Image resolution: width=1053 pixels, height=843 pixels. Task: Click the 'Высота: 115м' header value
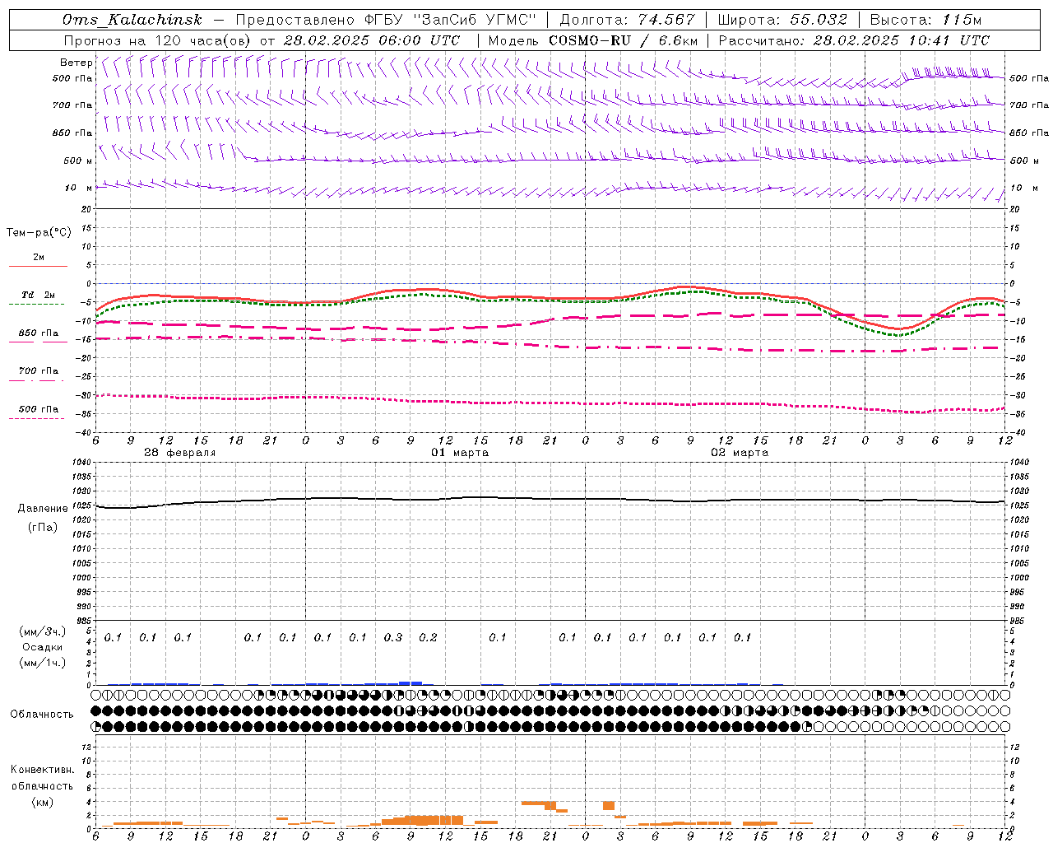click(925, 20)
